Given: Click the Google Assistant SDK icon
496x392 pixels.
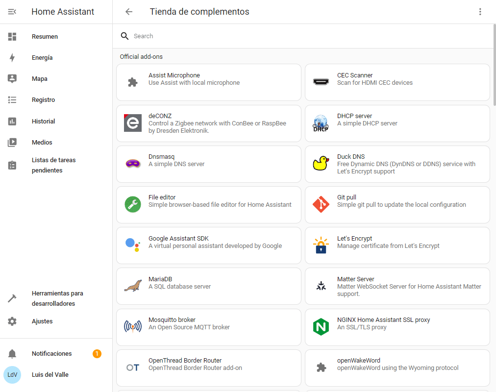Looking at the screenshot, I should pyautogui.click(x=133, y=245).
